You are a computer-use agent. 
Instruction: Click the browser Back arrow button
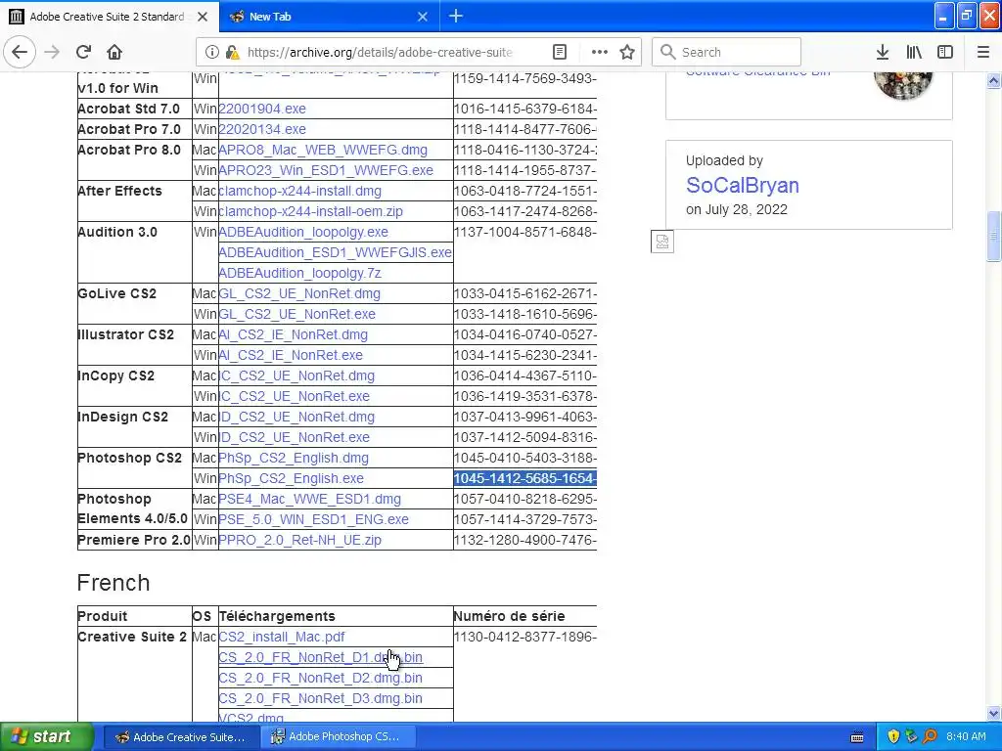tap(20, 52)
